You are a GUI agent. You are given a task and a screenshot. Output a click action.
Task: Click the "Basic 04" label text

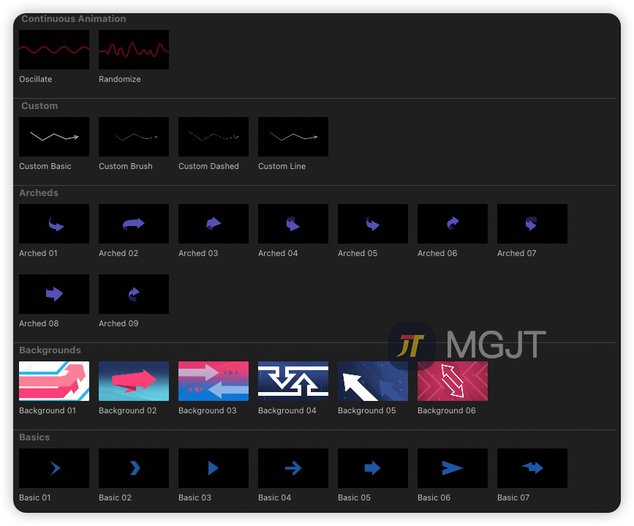[x=274, y=497]
